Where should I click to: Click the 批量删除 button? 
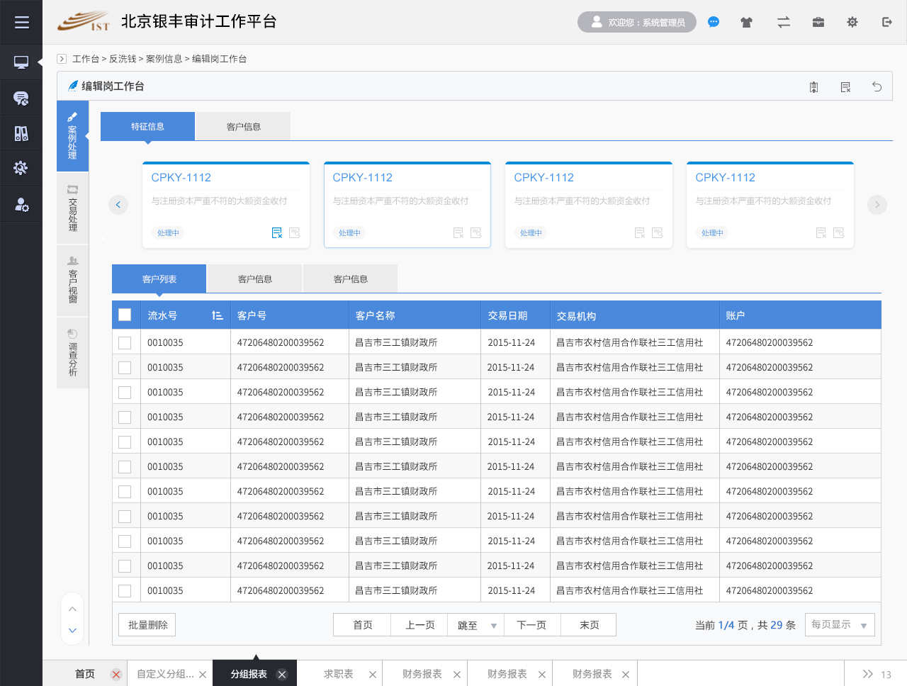click(x=147, y=624)
